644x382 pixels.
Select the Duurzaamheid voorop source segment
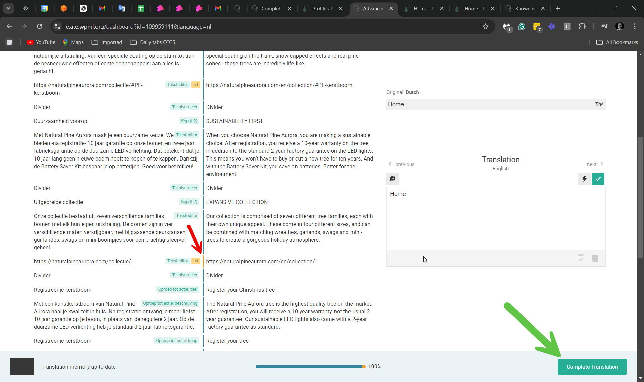pyautogui.click(x=60, y=121)
